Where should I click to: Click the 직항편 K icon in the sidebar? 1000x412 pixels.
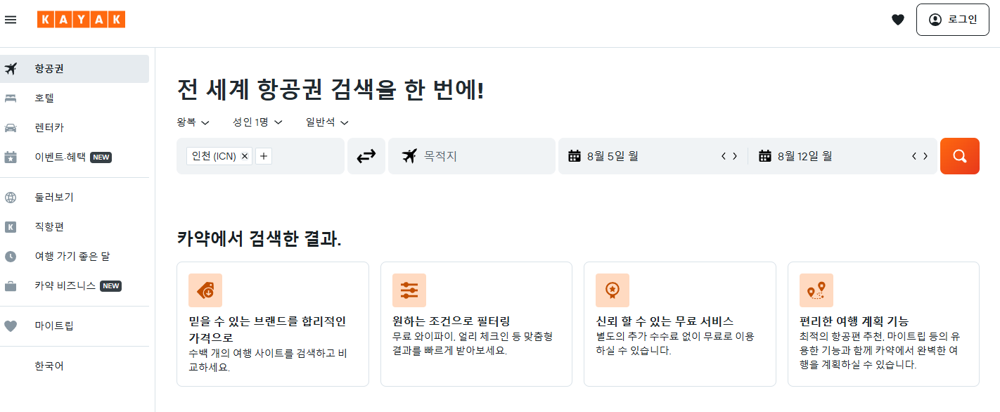10,226
